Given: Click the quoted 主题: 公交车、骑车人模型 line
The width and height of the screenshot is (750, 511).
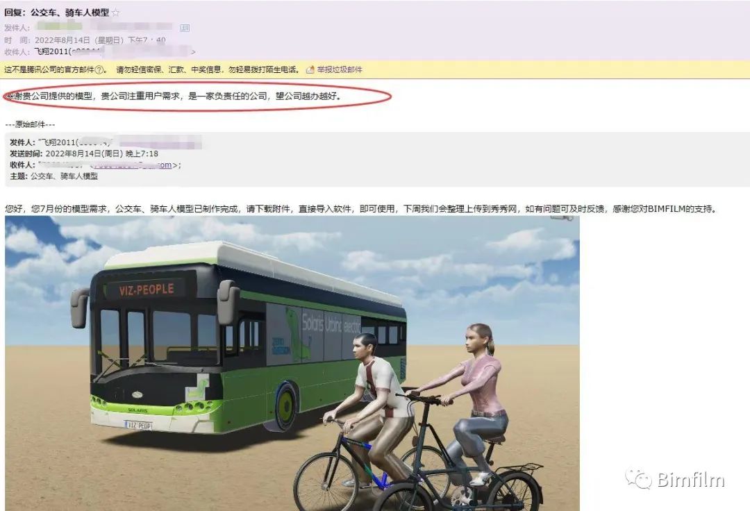Looking at the screenshot, I should (x=53, y=176).
